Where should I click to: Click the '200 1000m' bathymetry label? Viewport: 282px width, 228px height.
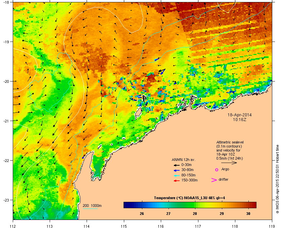[x=92, y=206]
